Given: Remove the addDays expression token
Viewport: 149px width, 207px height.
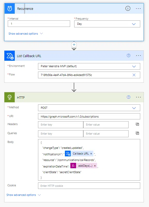Looking at the screenshot, I should (x=95, y=166).
